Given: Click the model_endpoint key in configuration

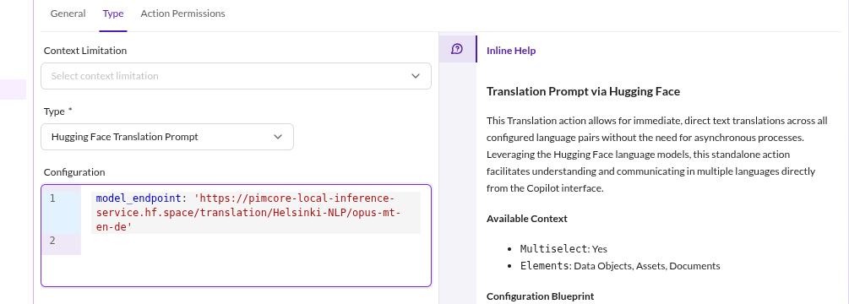Looking at the screenshot, I should [x=139, y=198].
